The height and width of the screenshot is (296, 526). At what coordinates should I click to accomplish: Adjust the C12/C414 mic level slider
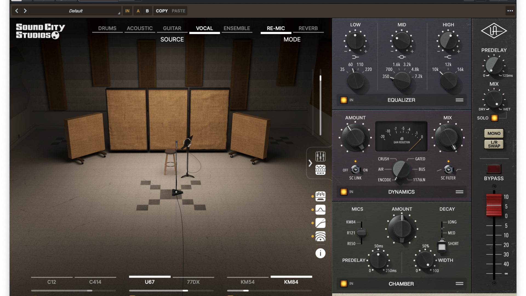click(73, 291)
